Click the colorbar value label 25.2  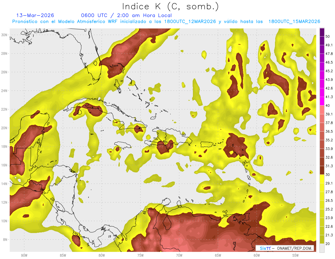(329, 209)
